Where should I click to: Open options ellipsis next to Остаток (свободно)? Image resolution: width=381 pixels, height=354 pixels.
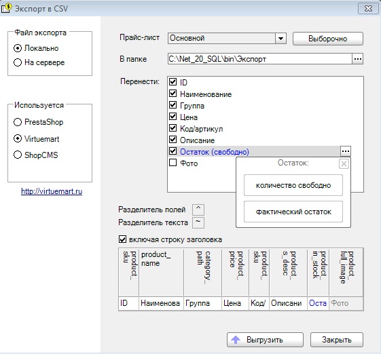(346, 151)
